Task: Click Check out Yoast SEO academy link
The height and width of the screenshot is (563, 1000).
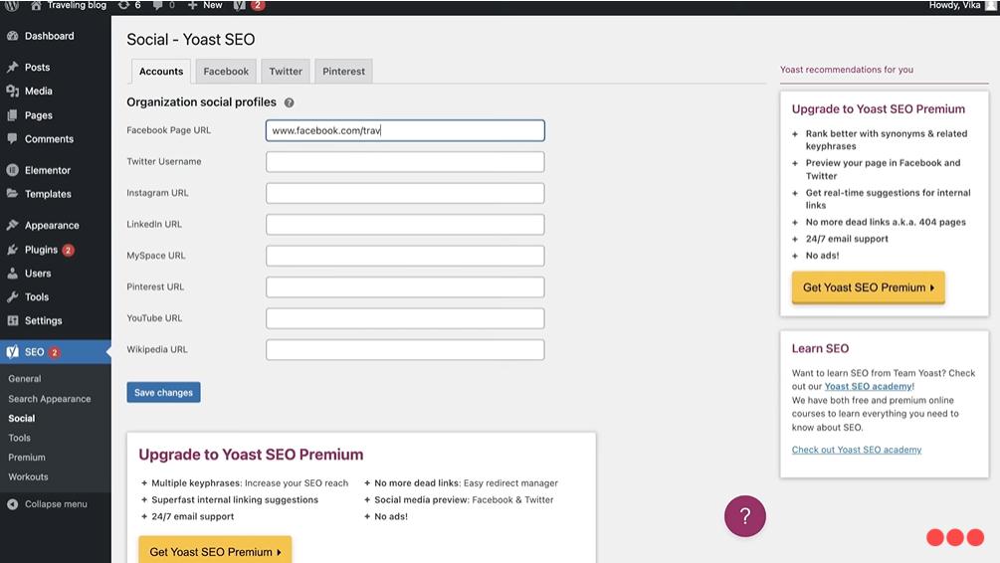Action: (x=857, y=450)
